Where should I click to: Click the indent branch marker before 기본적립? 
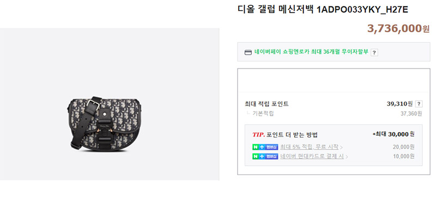point(248,113)
